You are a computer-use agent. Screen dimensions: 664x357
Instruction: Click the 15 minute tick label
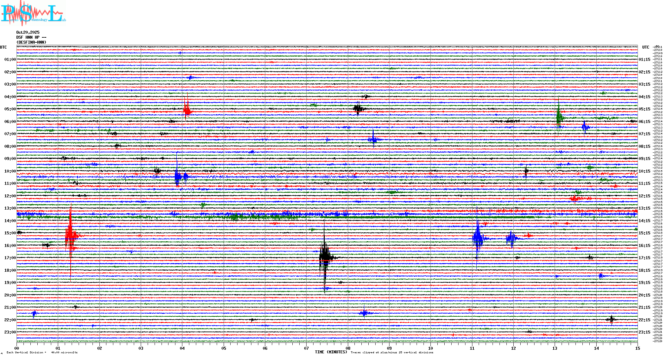coord(637,348)
